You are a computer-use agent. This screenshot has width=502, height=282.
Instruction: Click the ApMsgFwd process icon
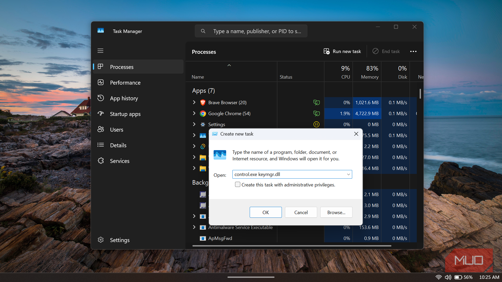point(203,238)
